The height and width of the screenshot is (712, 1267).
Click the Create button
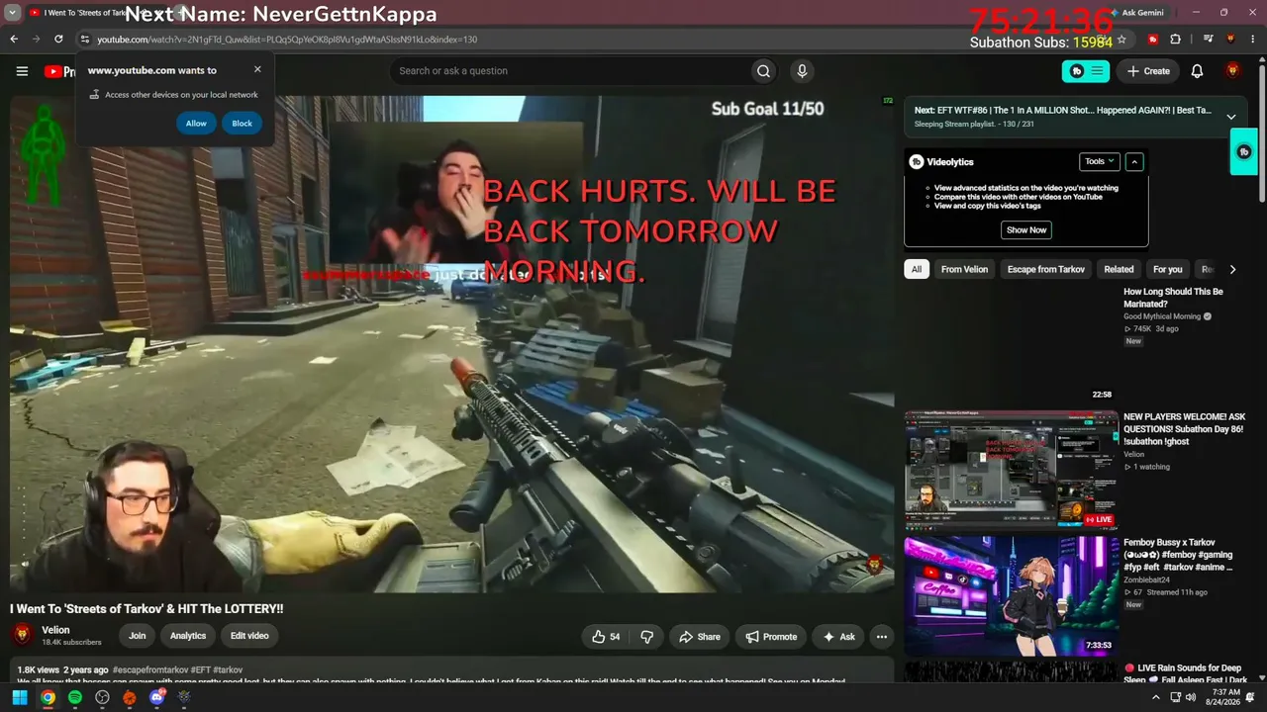pos(1148,71)
